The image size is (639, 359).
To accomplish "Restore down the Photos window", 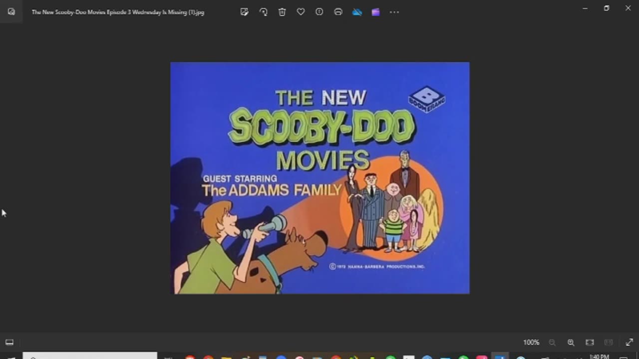I will pos(607,8).
